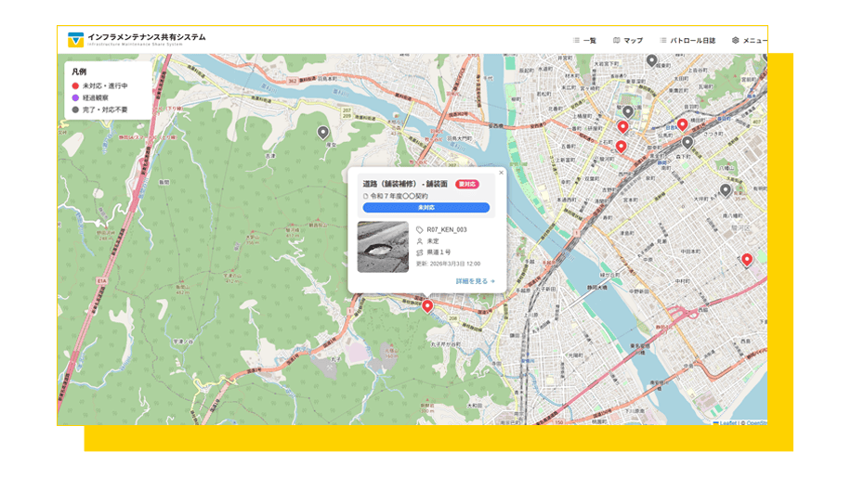Image resolution: width=851 pixels, height=478 pixels.
Task: Click the red marker at far right edge
Action: click(x=747, y=260)
